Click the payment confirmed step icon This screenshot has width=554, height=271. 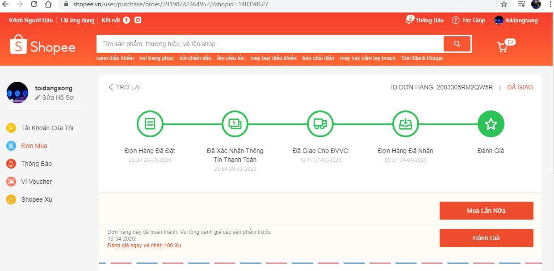(235, 124)
